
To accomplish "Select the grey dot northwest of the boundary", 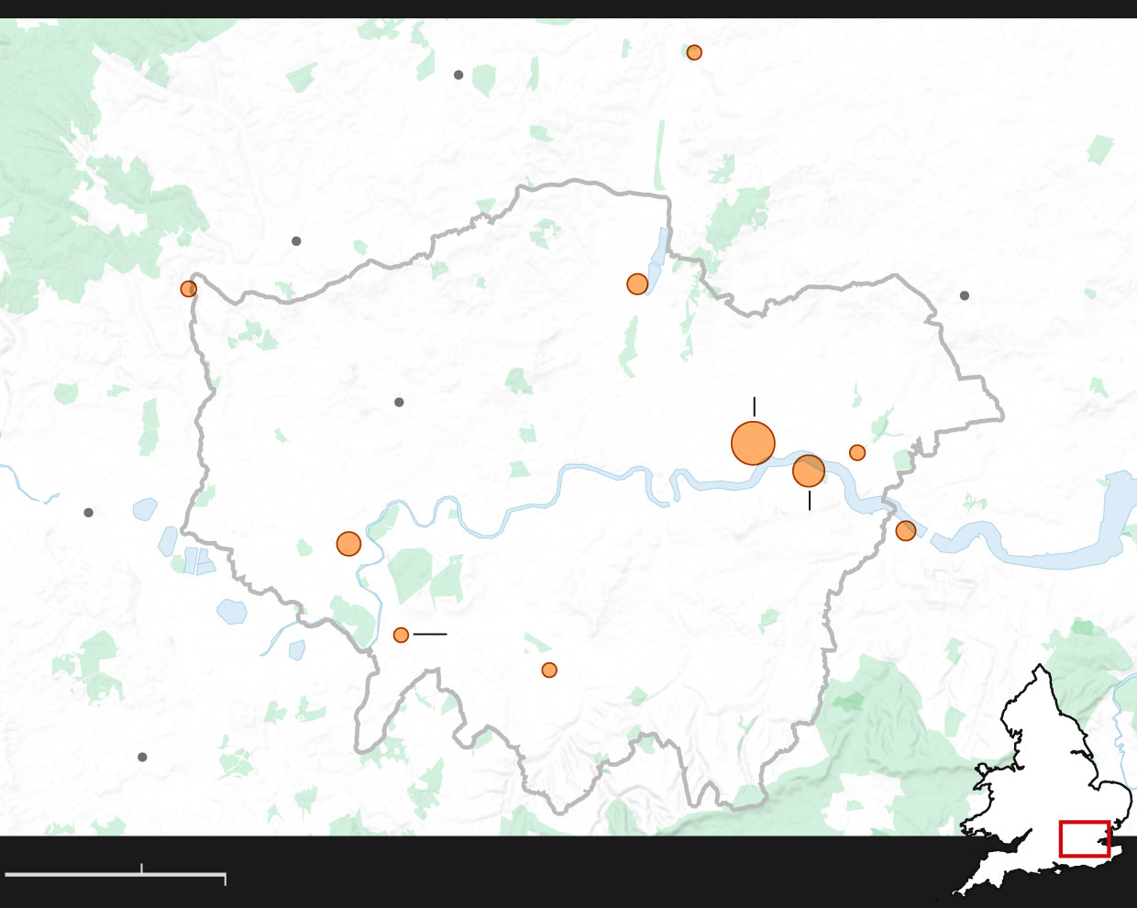I will (x=296, y=241).
